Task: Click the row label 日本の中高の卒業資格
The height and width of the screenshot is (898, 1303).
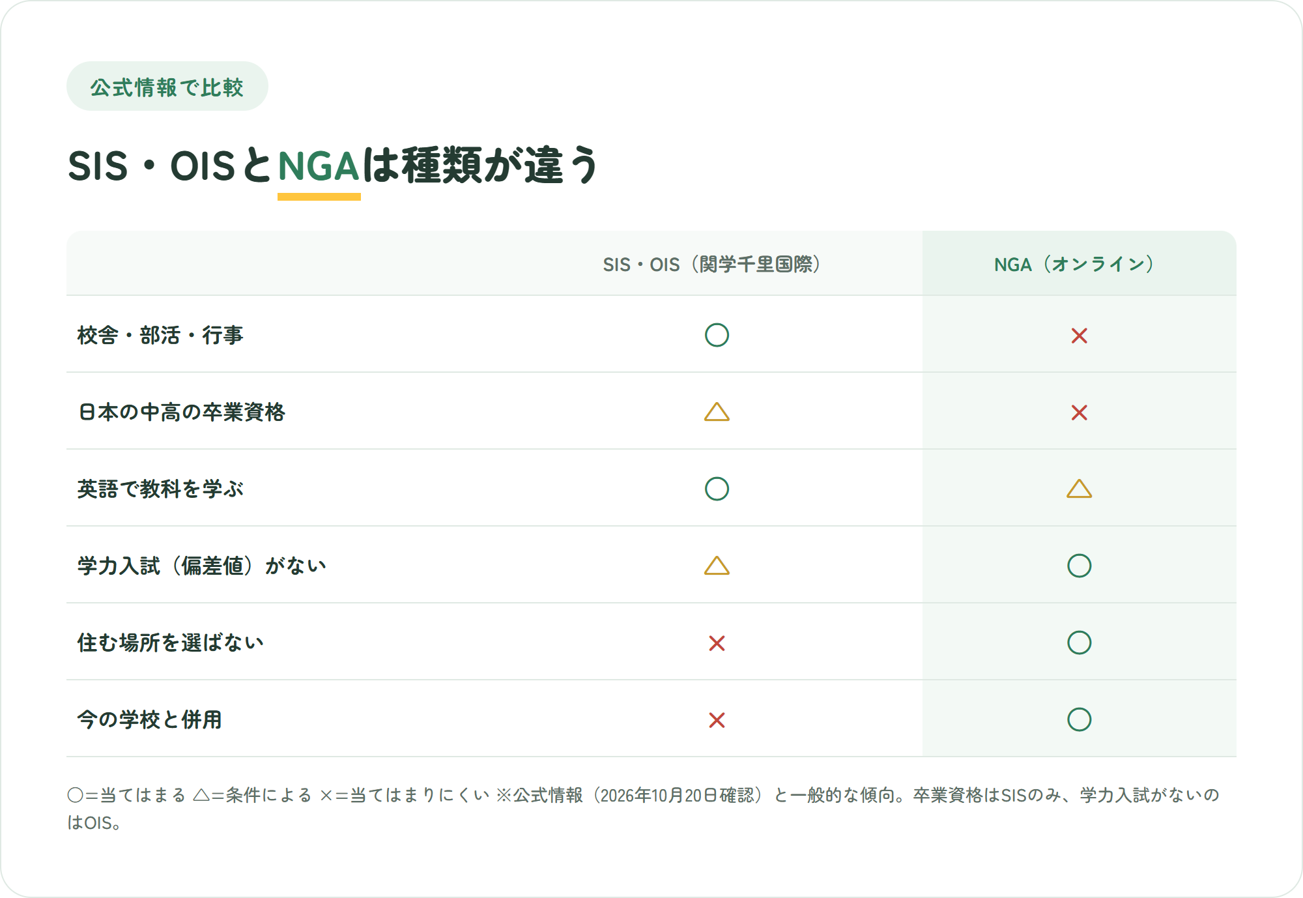Action: [x=181, y=412]
